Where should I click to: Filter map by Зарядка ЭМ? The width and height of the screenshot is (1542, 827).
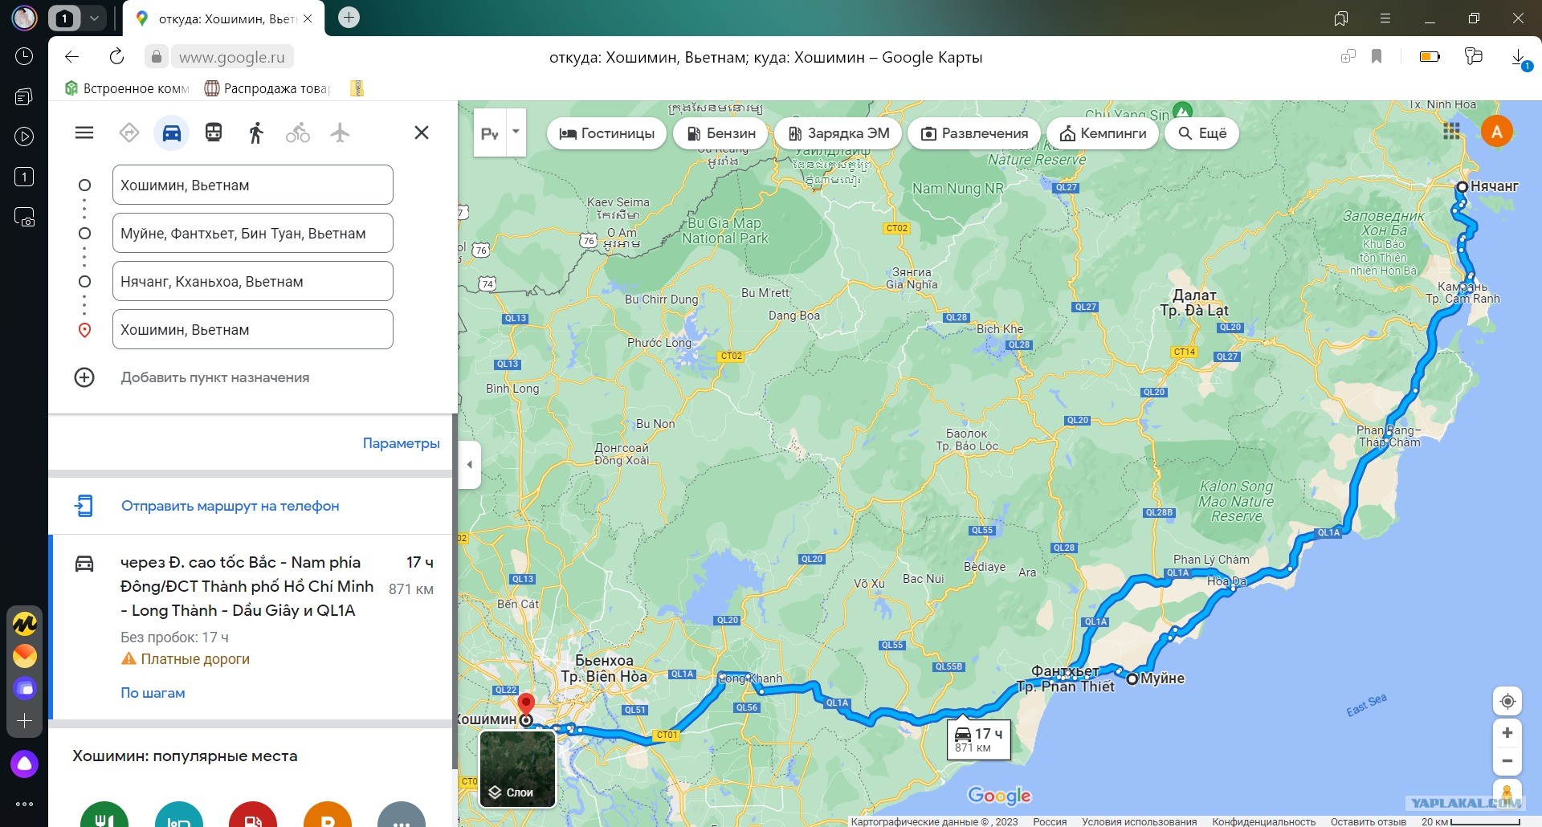(x=838, y=133)
